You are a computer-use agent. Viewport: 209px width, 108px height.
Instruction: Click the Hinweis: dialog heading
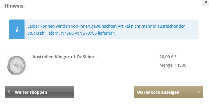[15, 6]
